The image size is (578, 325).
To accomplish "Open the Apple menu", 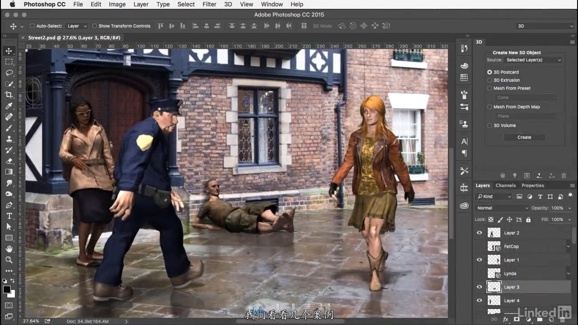I will tap(12, 4).
